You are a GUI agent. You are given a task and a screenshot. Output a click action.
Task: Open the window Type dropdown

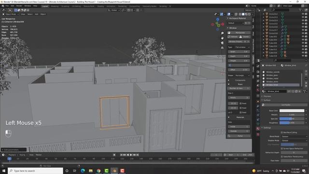tap(242, 47)
